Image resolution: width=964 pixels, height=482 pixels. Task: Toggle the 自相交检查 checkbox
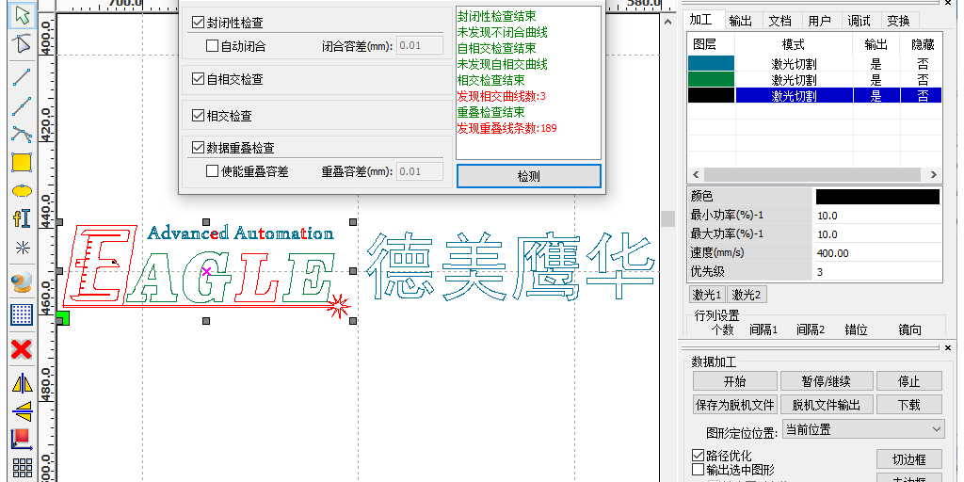[x=198, y=79]
